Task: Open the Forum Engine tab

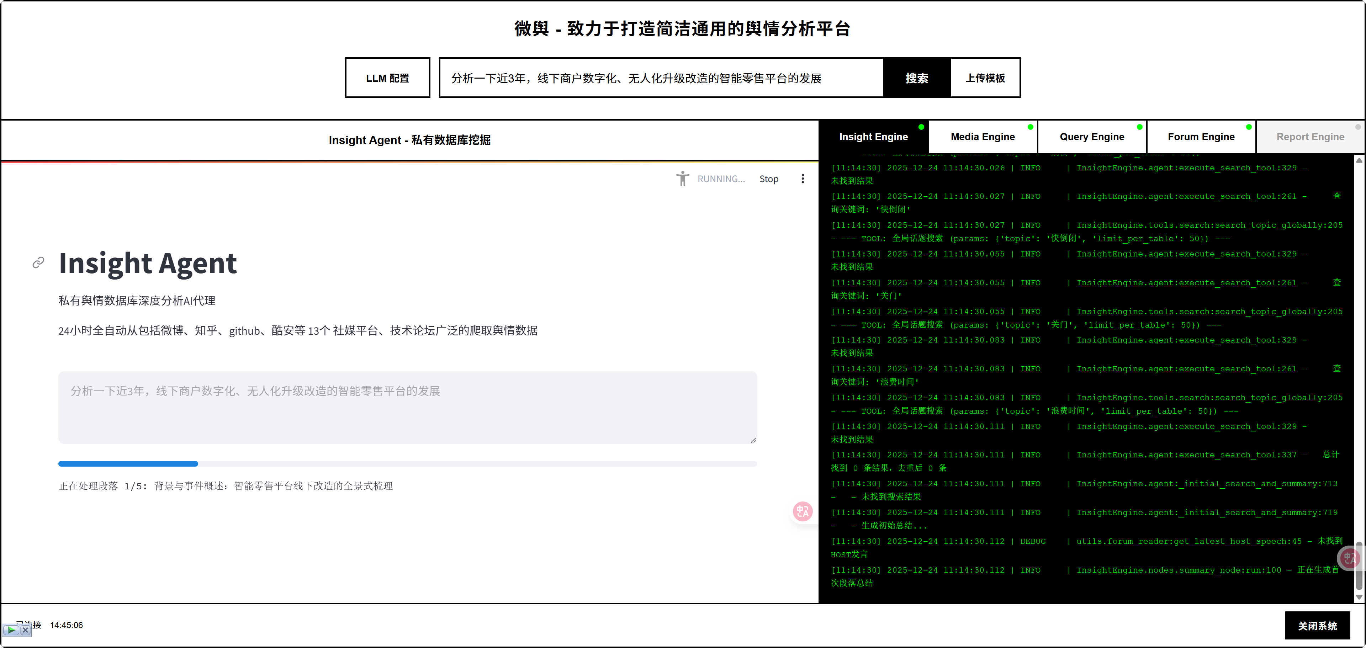Action: (1201, 137)
